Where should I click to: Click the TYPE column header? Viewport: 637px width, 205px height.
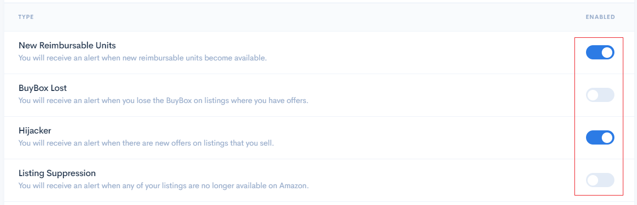click(26, 17)
